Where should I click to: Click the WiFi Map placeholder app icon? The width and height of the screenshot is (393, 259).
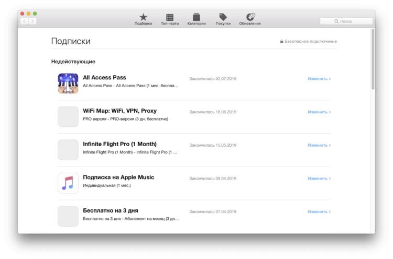(x=68, y=116)
